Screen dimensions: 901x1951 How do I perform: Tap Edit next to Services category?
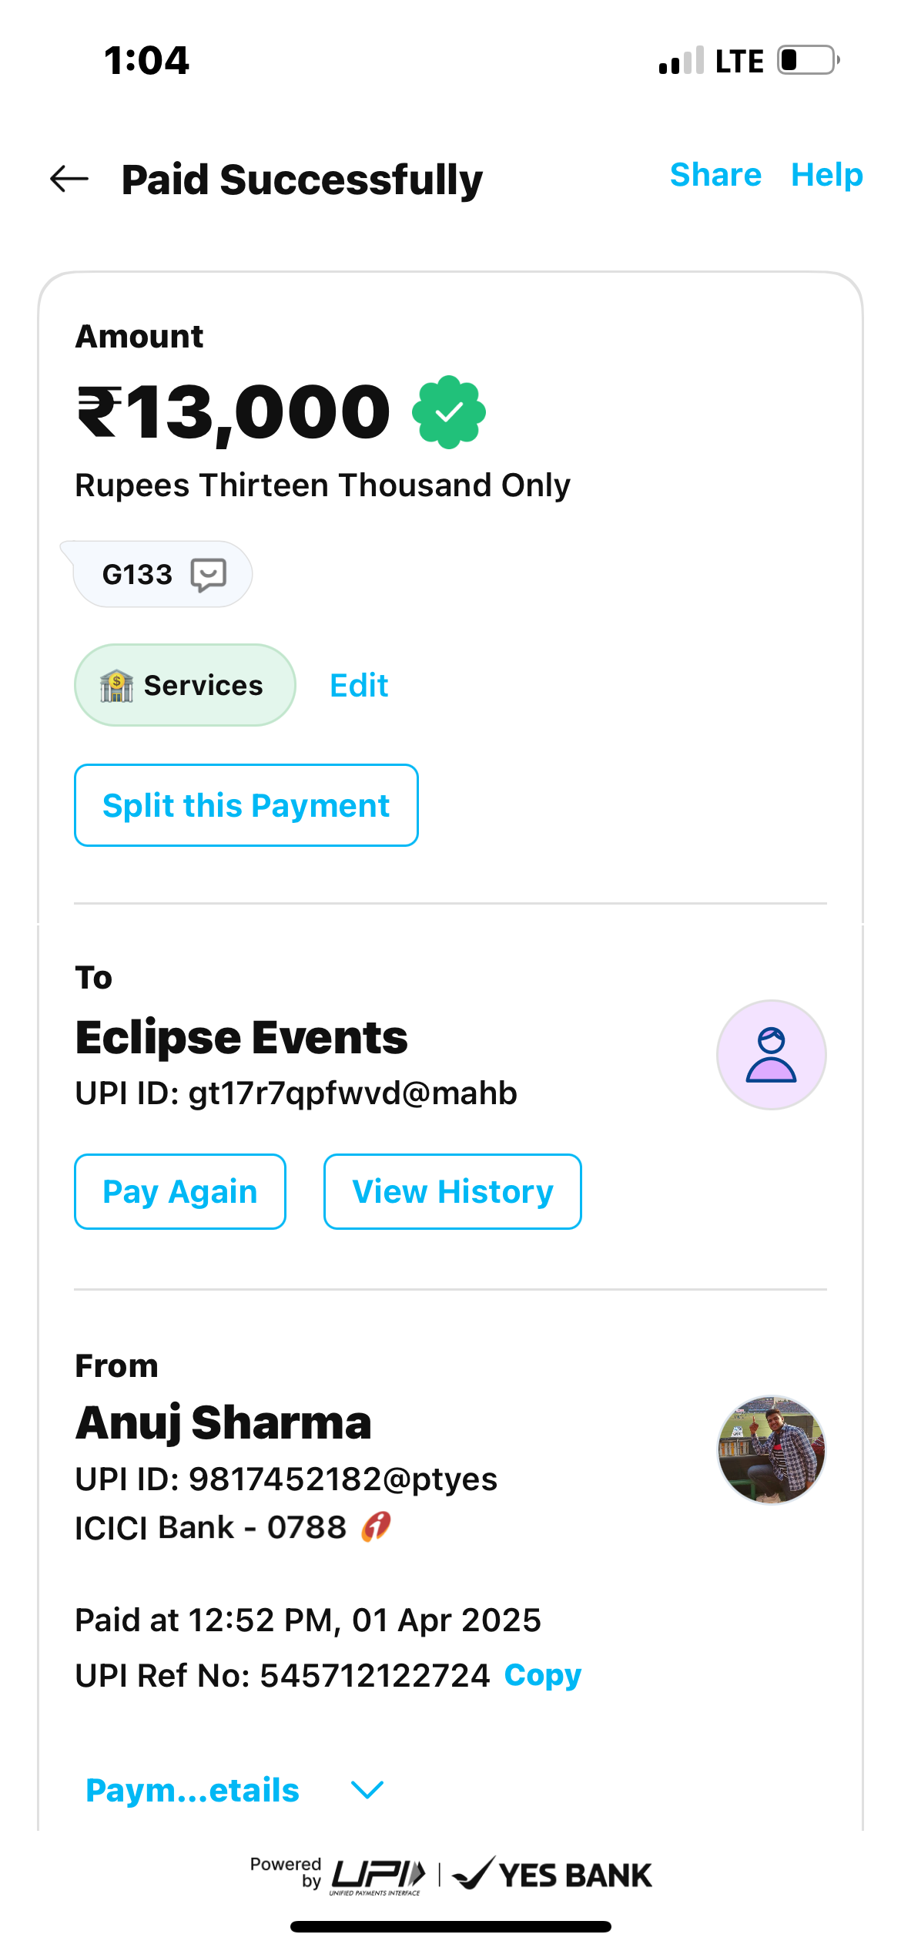359,685
